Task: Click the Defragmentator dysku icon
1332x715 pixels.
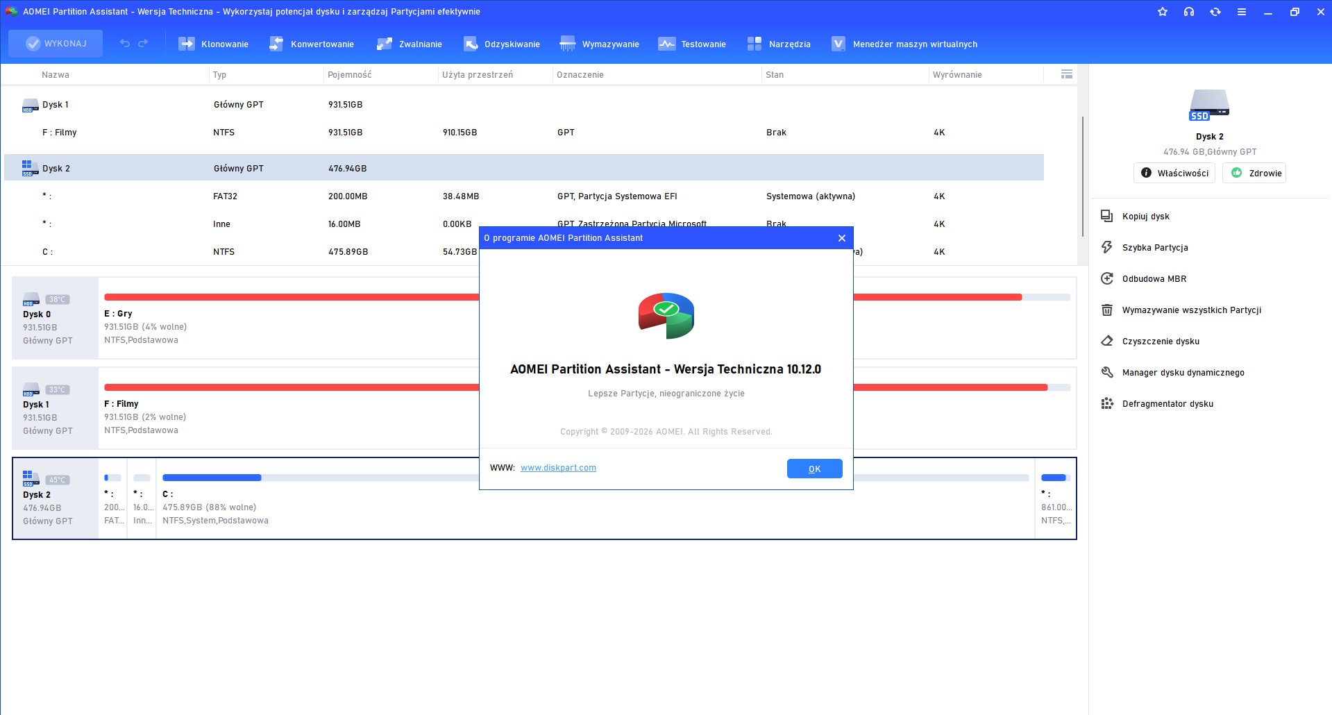Action: (x=1107, y=404)
